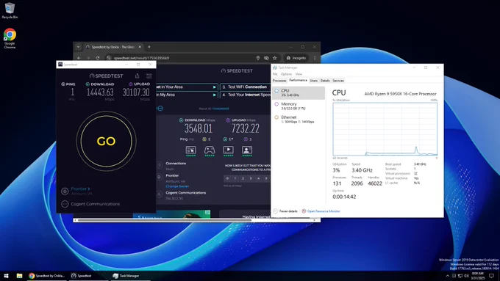The image size is (500, 281).
Task: Rate likelihood 1 on the survey
Action: pos(235,178)
